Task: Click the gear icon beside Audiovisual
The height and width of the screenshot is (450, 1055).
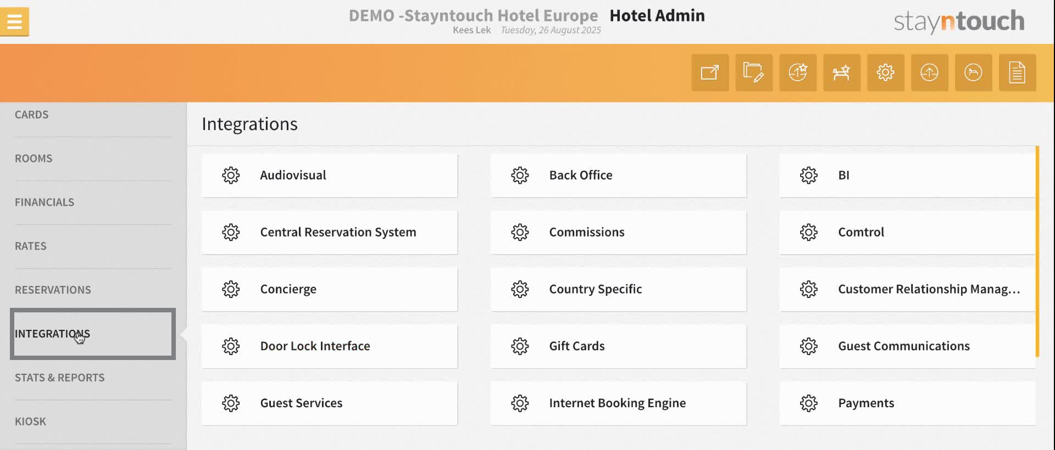Action: click(231, 175)
